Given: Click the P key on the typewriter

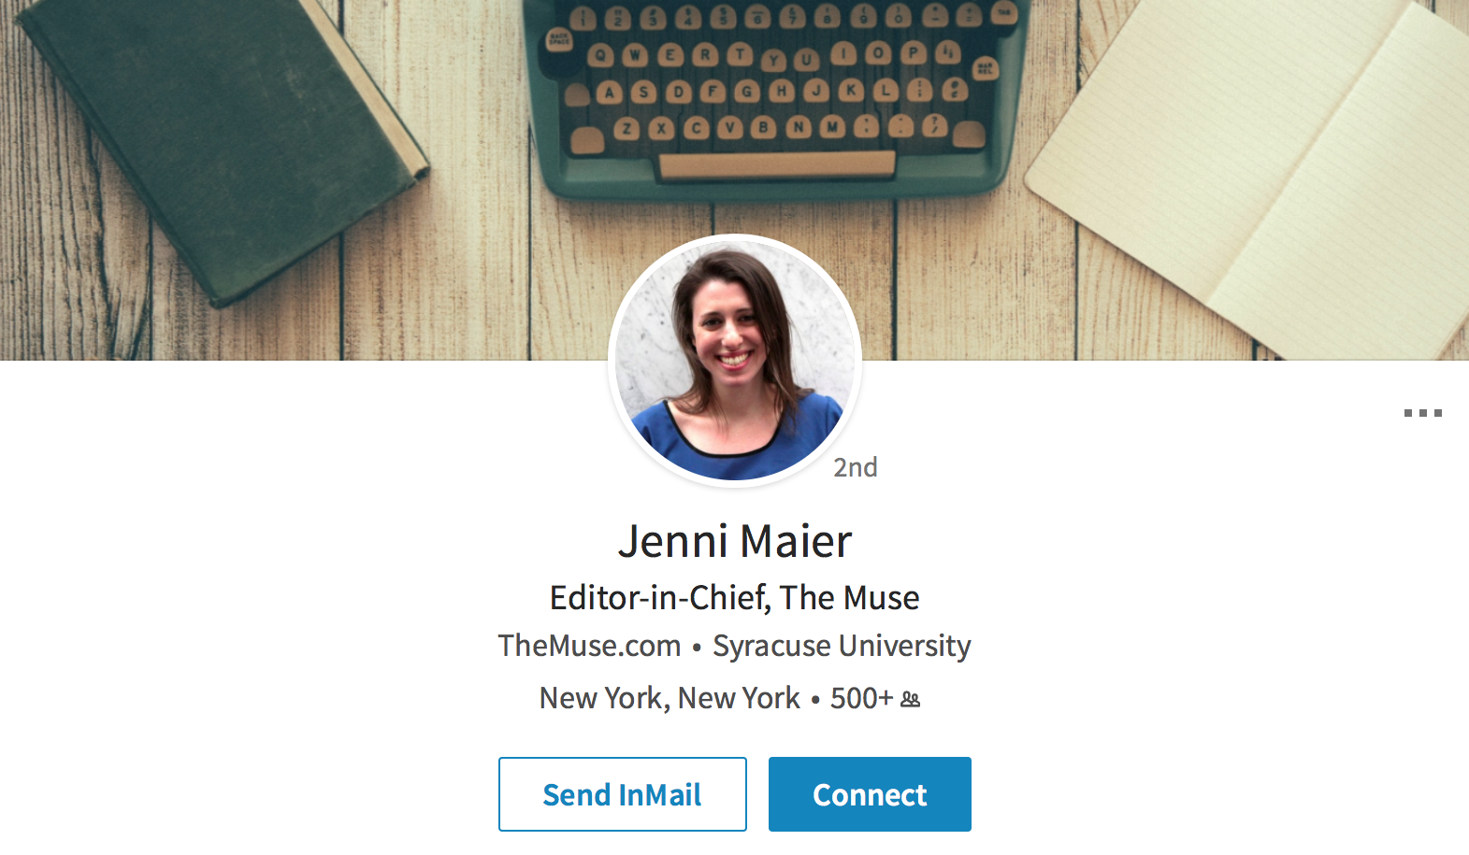Looking at the screenshot, I should point(913,53).
